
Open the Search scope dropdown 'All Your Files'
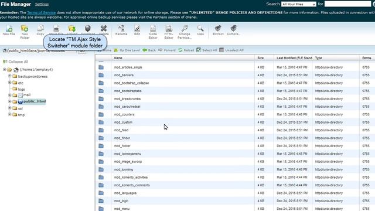pos(299,4)
